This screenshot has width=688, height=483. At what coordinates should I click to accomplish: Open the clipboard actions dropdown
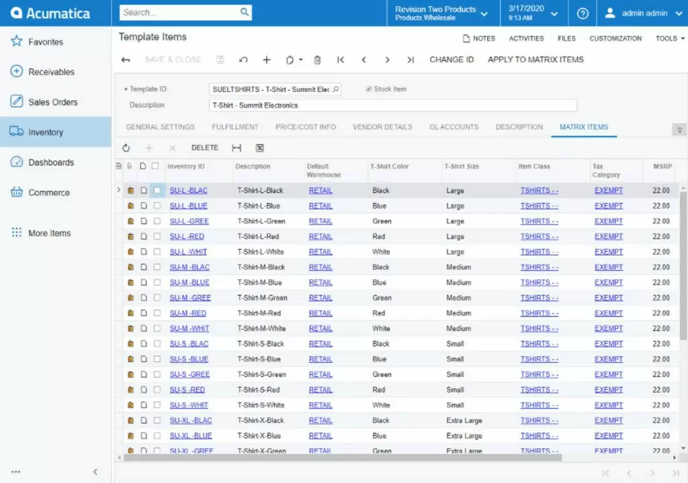pos(300,60)
